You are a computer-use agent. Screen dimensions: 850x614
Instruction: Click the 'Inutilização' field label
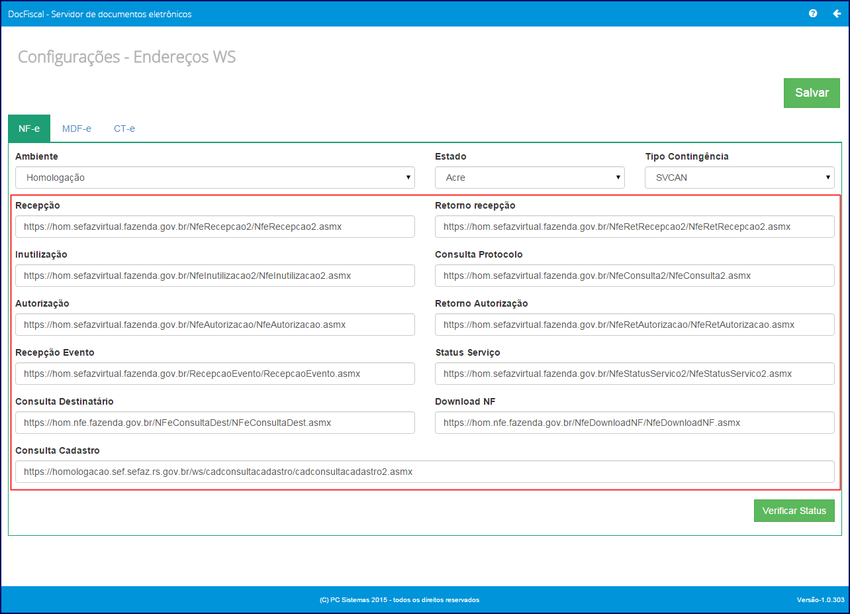[41, 254]
